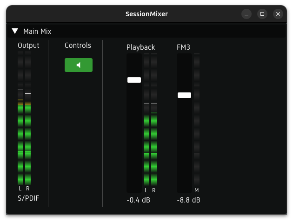The image size is (293, 222).
Task: Click the FM3 volume fader handle
Action: tap(184, 95)
